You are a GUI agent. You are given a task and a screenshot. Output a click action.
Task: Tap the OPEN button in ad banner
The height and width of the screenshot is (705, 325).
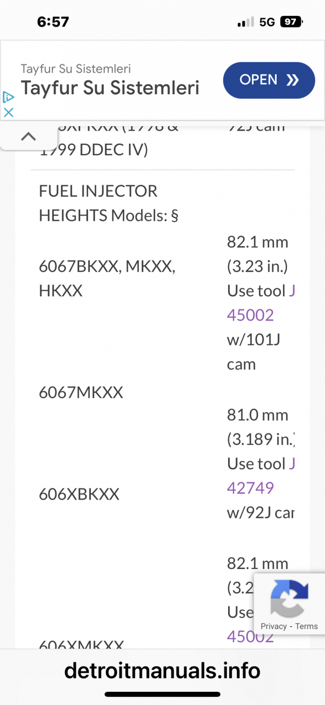[x=269, y=80]
